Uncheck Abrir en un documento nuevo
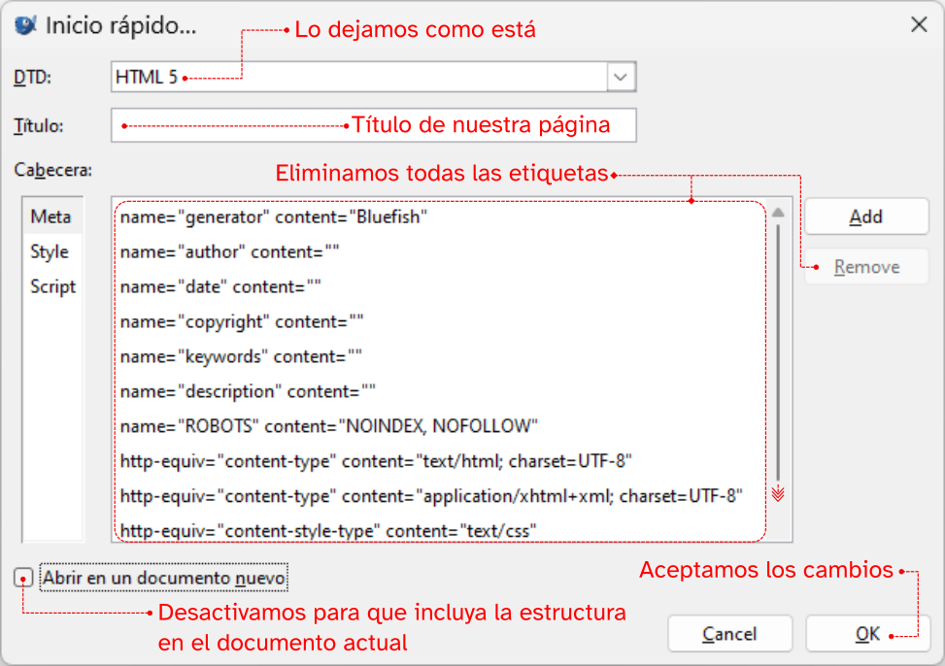 24,579
